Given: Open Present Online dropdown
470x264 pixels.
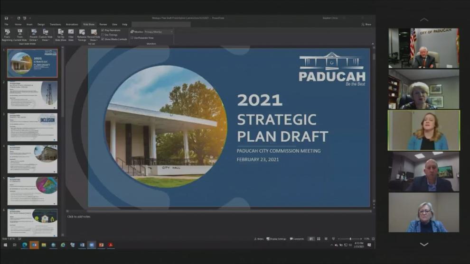Looking at the screenshot, I should [34, 35].
